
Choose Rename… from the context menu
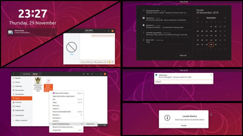(x=66, y=115)
